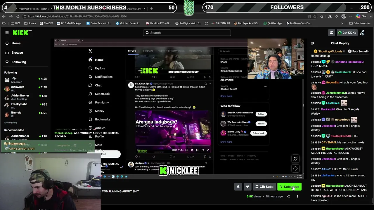Click the Notifications bell in the X sidebar

point(90,77)
